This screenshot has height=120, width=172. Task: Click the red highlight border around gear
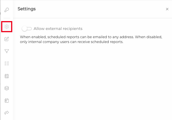tap(7, 22)
